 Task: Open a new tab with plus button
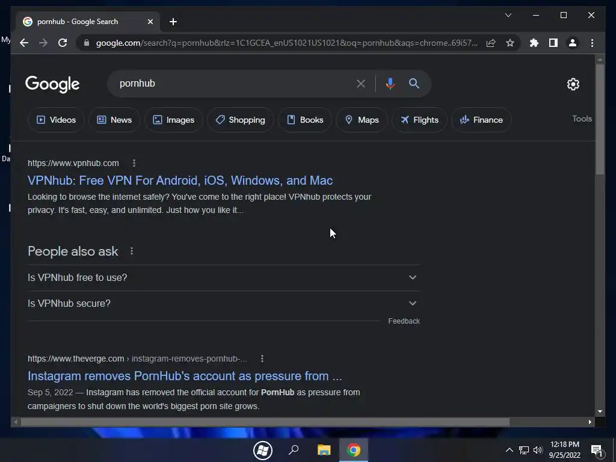click(173, 22)
